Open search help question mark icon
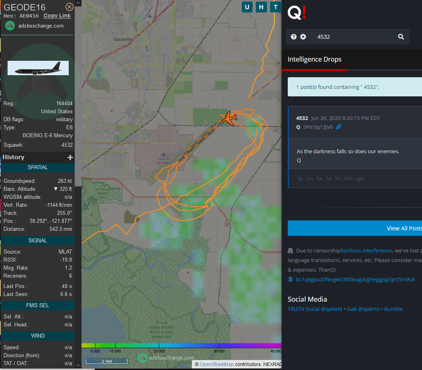 (294, 37)
